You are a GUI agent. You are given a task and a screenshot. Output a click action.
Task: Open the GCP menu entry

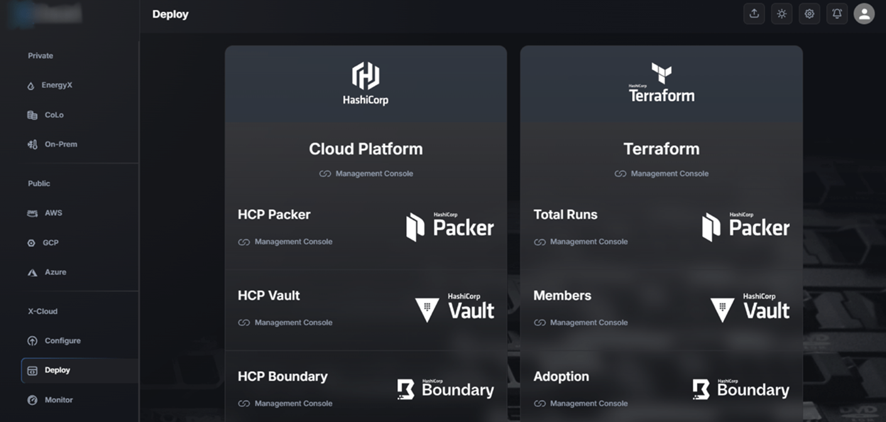pos(50,242)
